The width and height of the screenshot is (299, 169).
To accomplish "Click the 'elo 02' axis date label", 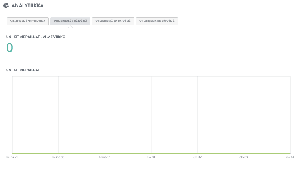I will 197,157.
